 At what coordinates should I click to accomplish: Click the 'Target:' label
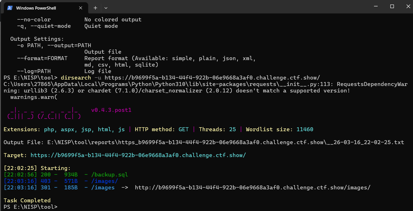pos(15,155)
